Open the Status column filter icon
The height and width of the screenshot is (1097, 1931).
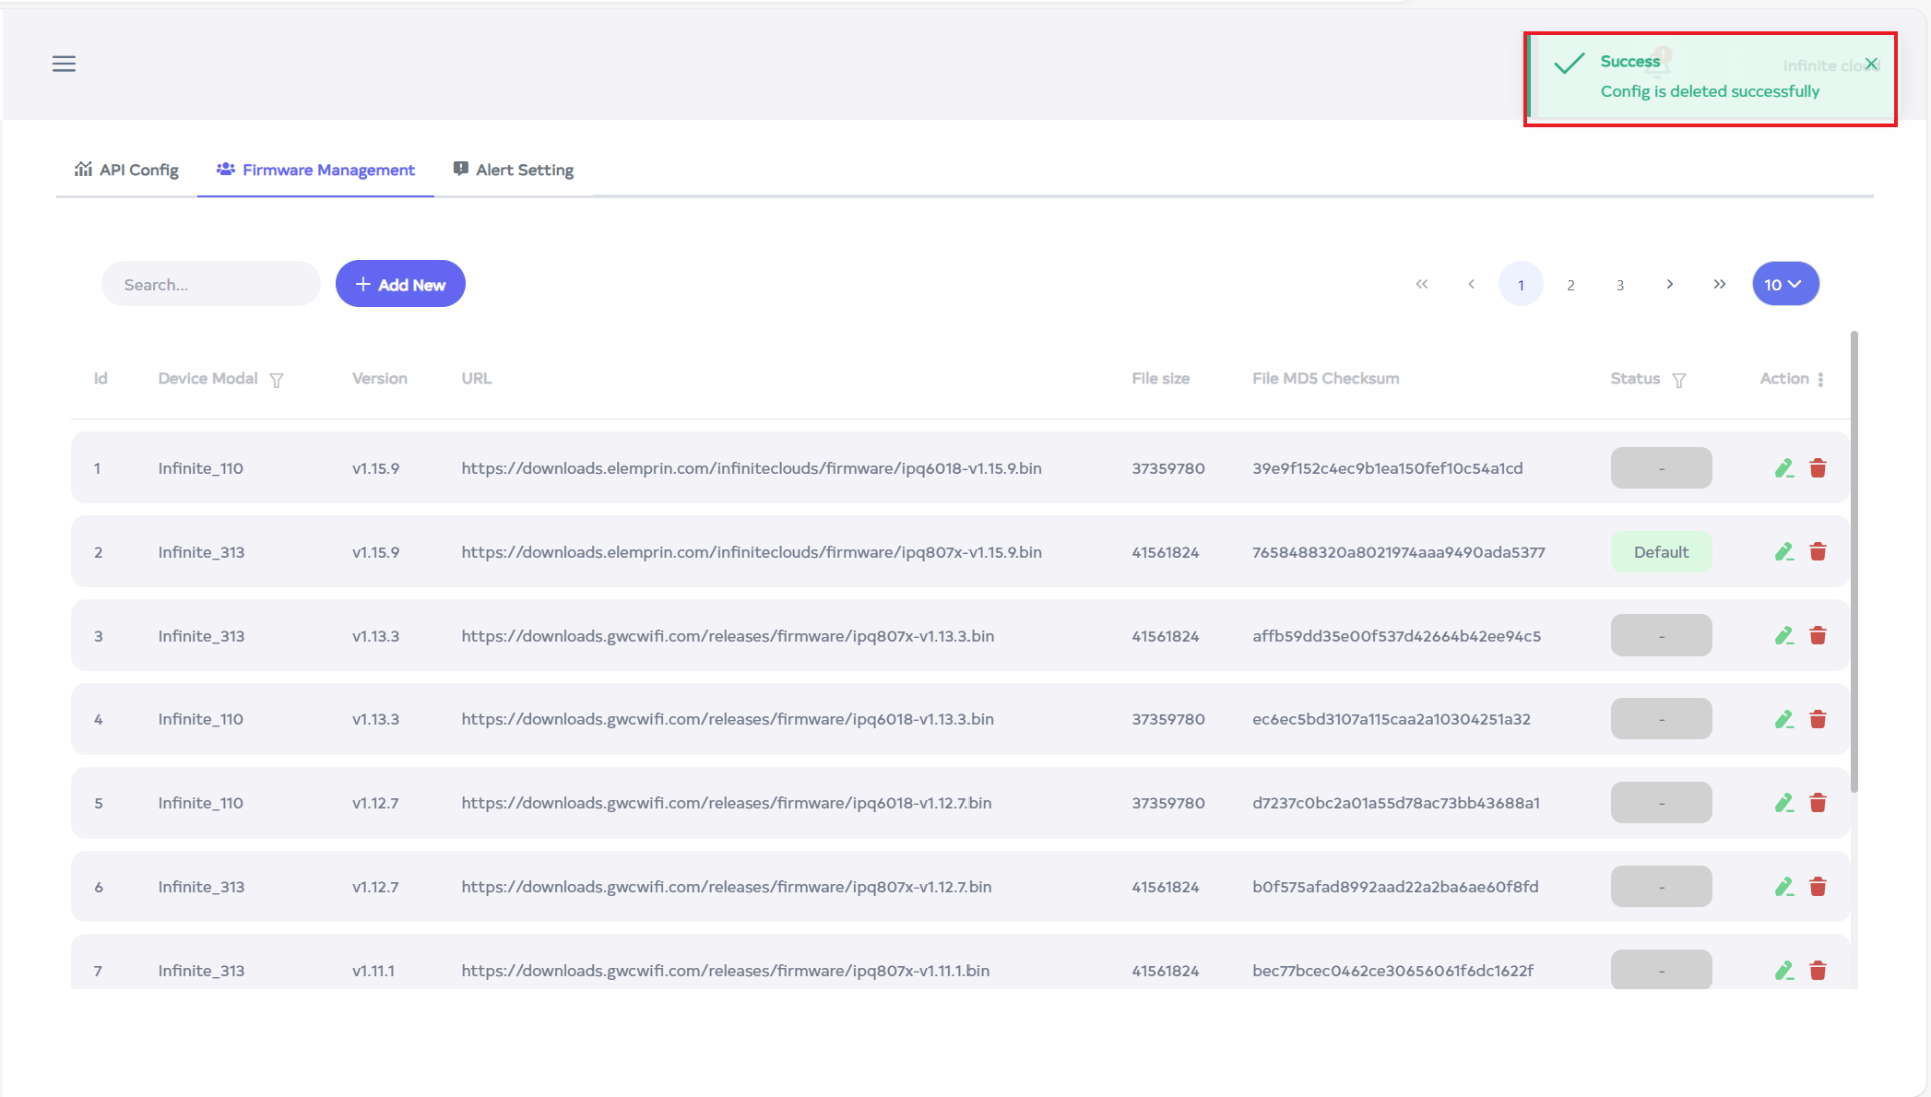click(x=1679, y=380)
